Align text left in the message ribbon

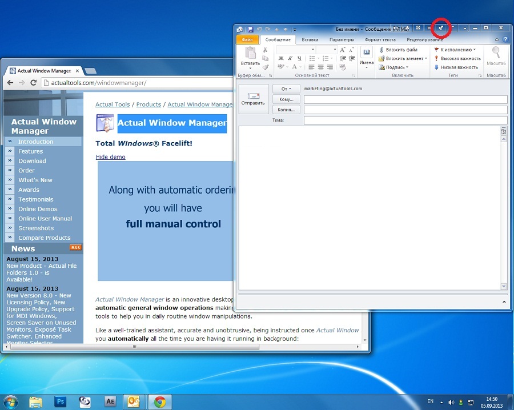click(311, 67)
